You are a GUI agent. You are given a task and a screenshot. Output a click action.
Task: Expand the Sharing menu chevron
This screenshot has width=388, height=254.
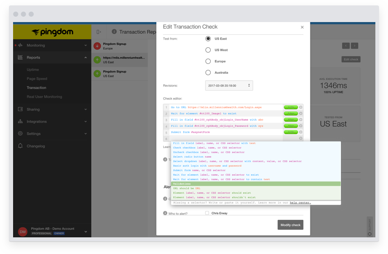[86, 109]
